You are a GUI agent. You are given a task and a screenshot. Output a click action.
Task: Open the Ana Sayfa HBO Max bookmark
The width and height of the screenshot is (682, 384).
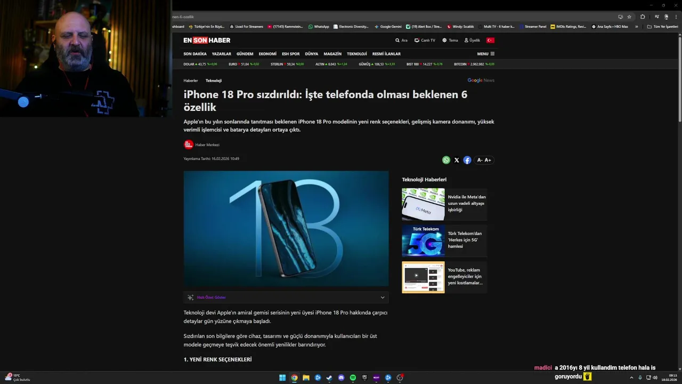point(610,27)
